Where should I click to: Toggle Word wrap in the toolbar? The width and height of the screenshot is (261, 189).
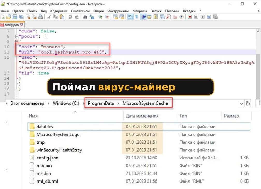[x=130, y=17]
